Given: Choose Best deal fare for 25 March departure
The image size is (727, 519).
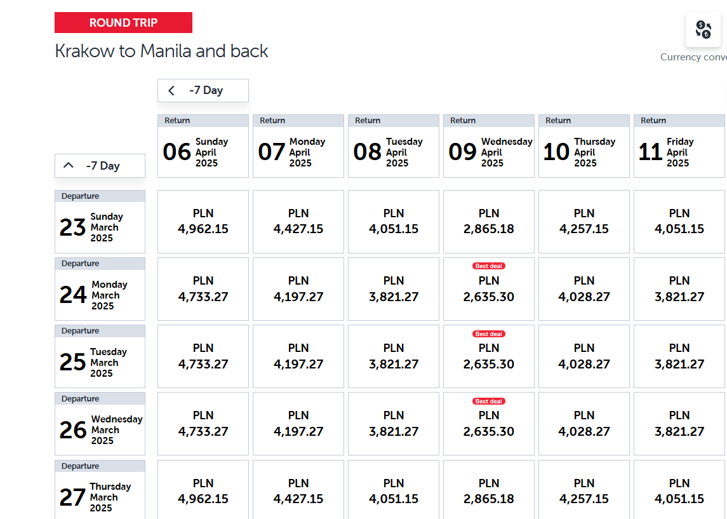Looking at the screenshot, I should (489, 356).
